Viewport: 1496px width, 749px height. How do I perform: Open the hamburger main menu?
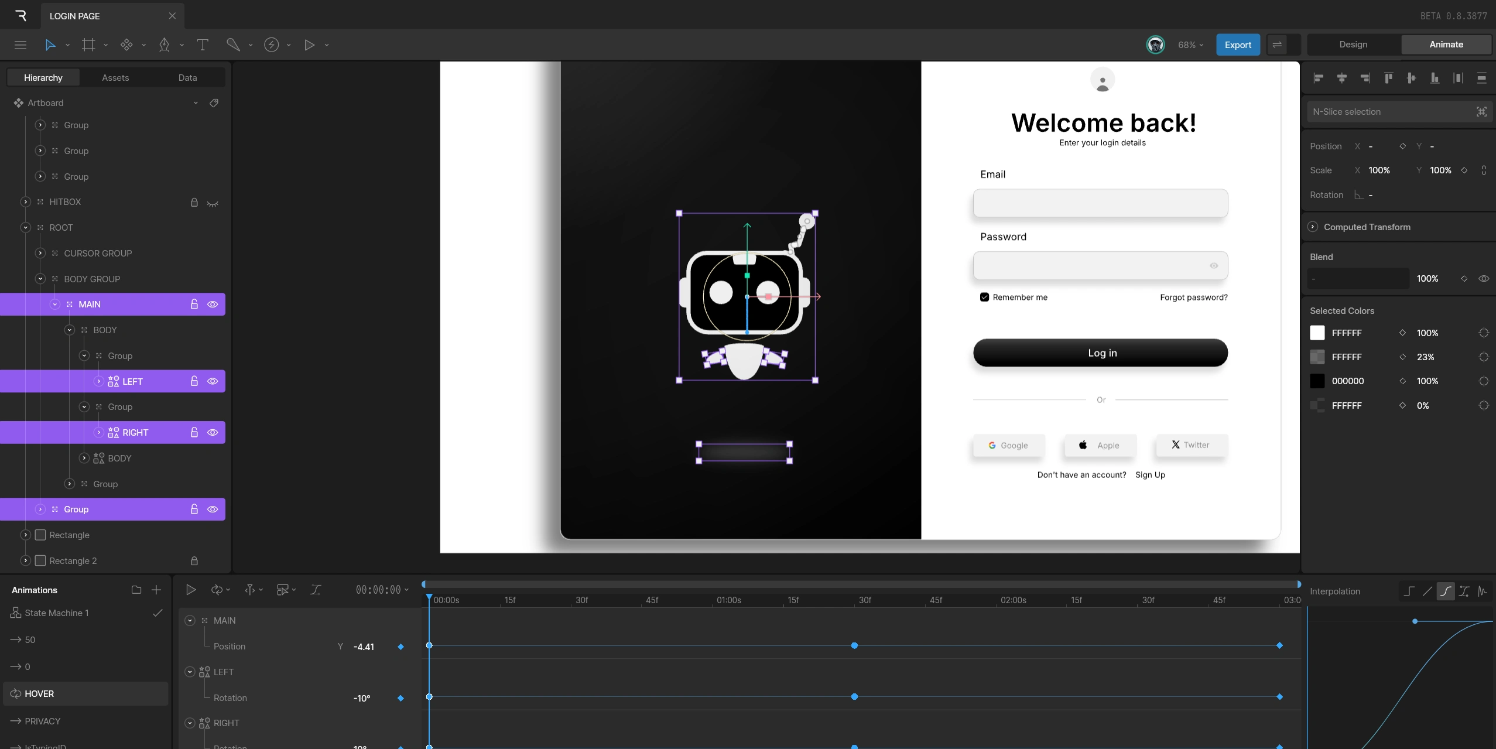[20, 45]
